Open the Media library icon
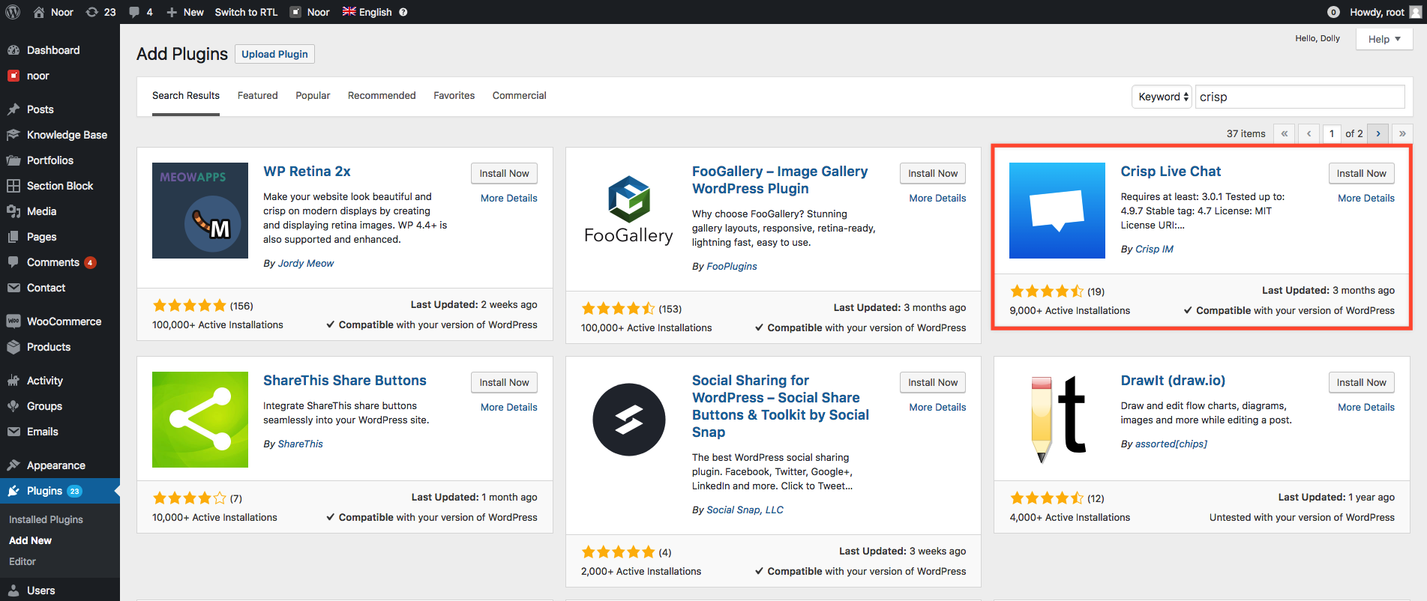 click(13, 211)
